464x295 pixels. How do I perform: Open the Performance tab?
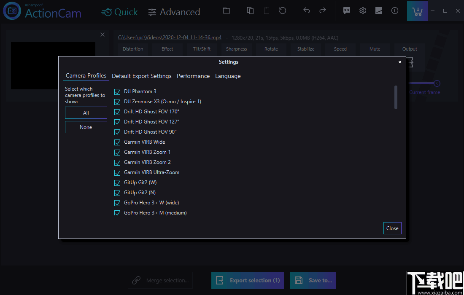[193, 76]
